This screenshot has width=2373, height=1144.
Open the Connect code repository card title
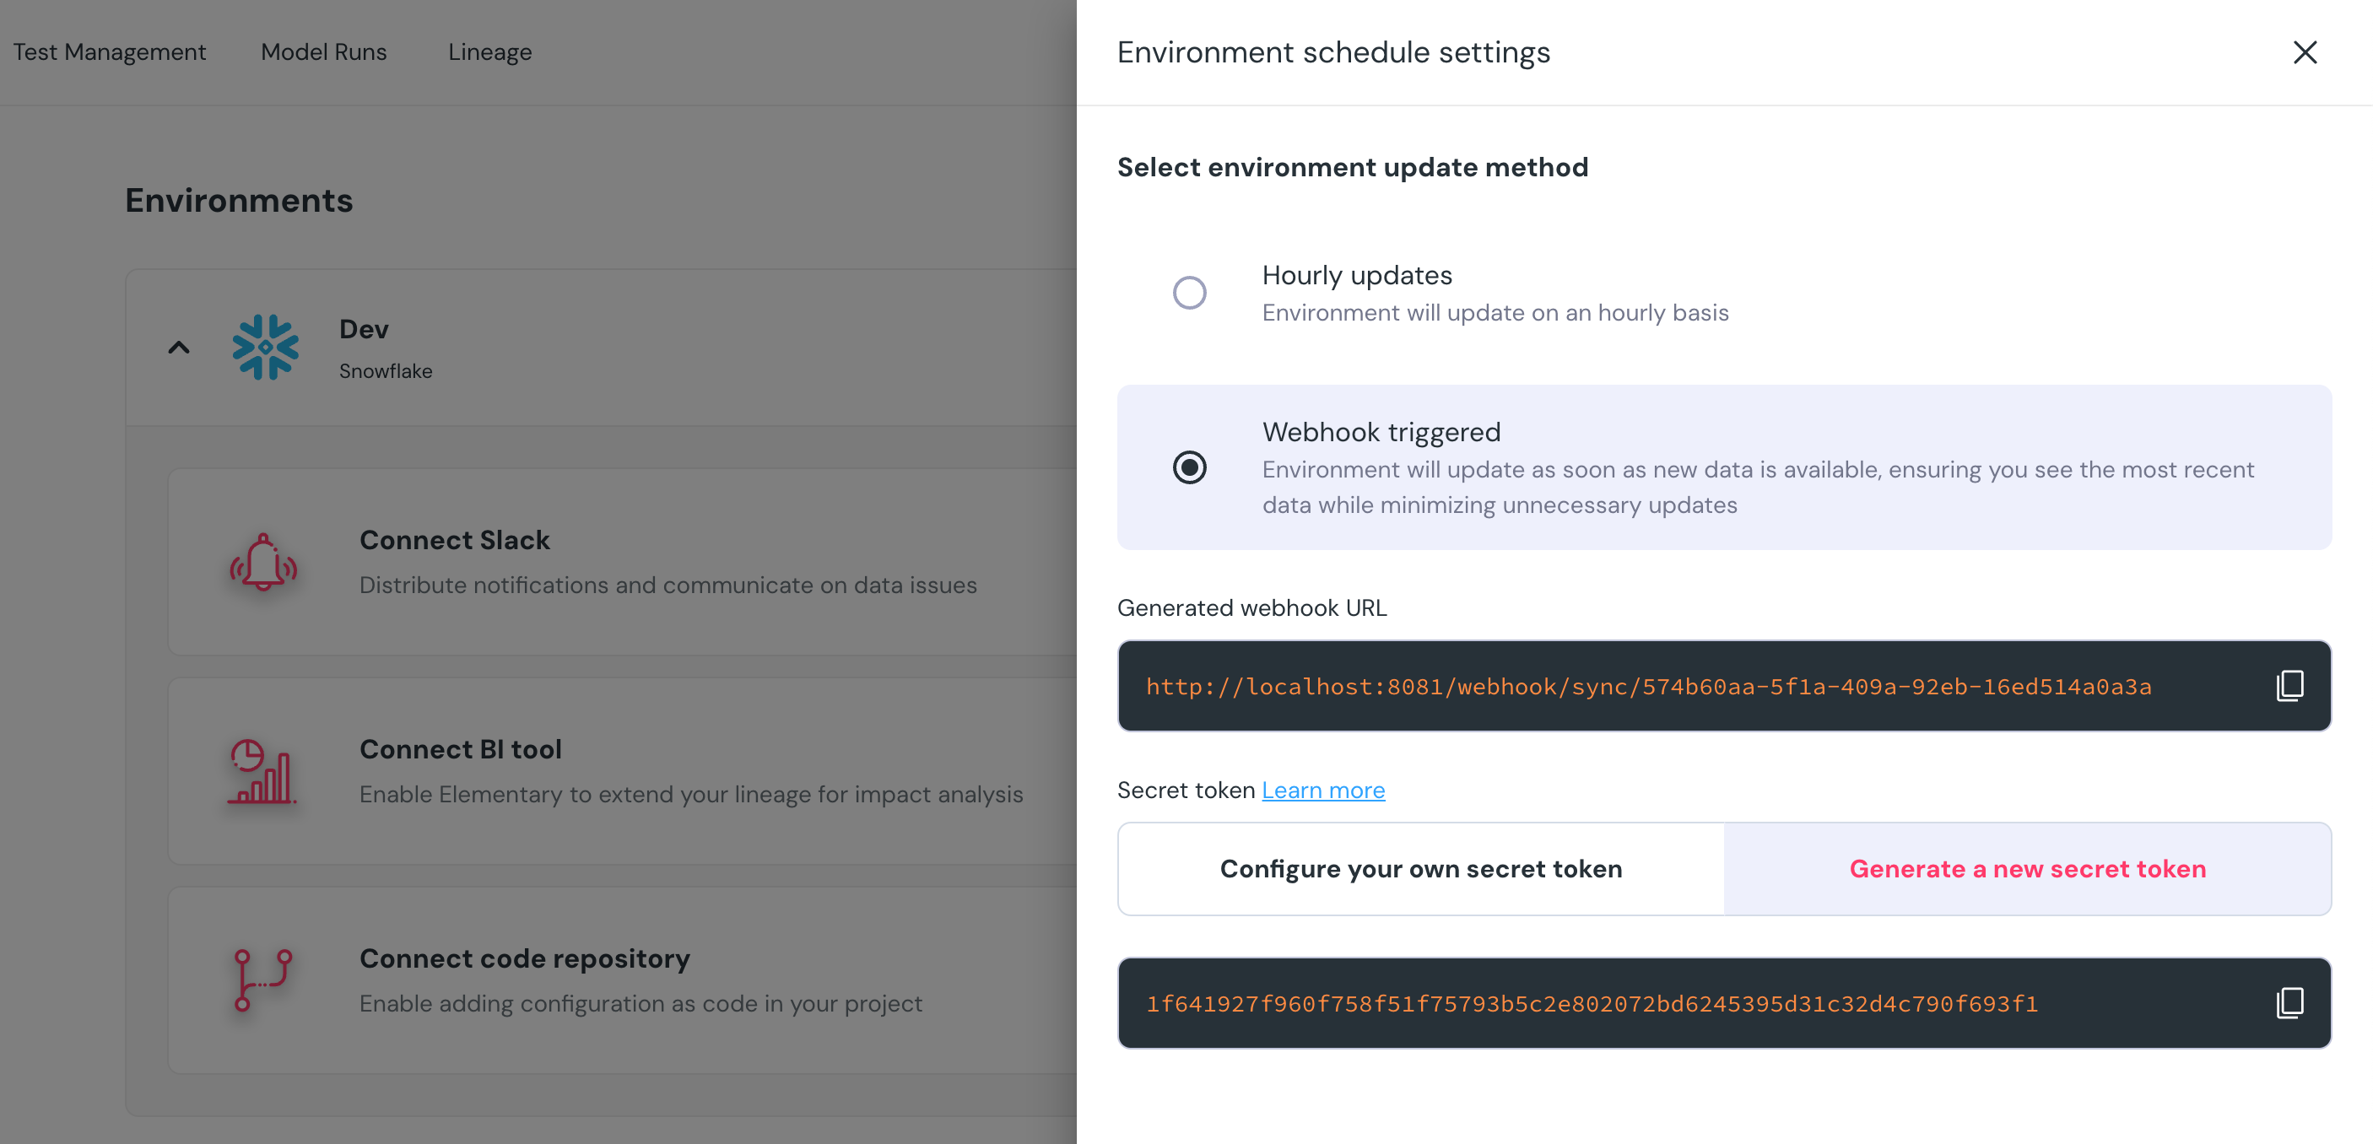click(x=524, y=959)
